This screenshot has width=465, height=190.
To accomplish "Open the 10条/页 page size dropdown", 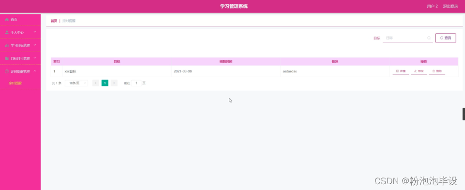I will pyautogui.click(x=76, y=83).
